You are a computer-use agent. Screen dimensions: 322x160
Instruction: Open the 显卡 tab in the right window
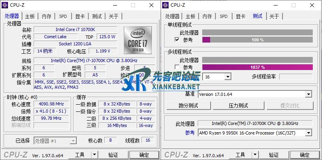coord(240,16)
